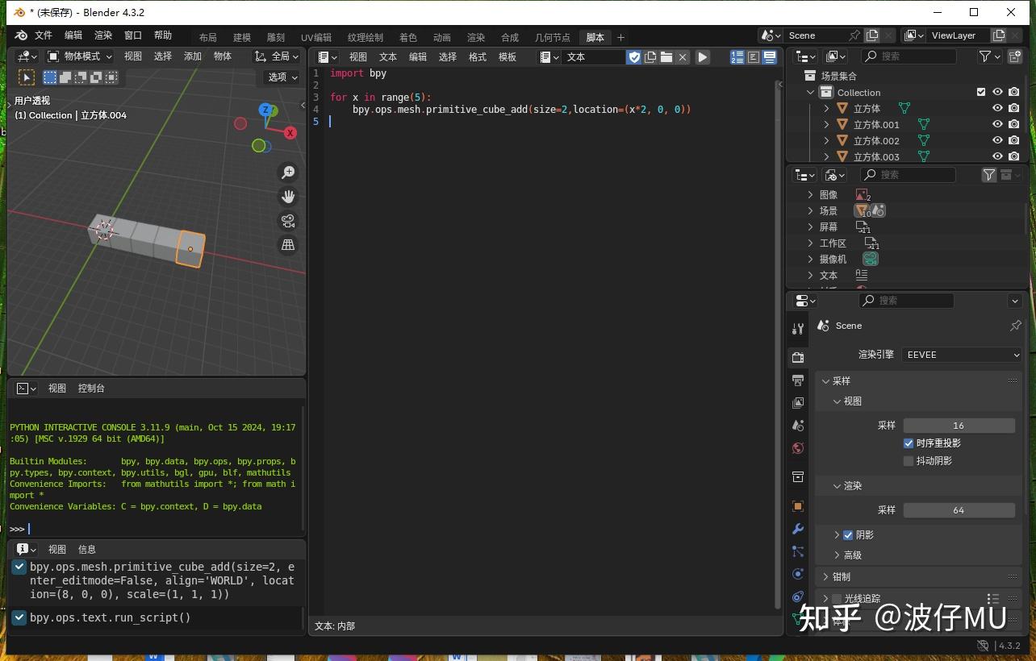
Task: Click the 选项 button in the viewport
Action: pyautogui.click(x=280, y=77)
